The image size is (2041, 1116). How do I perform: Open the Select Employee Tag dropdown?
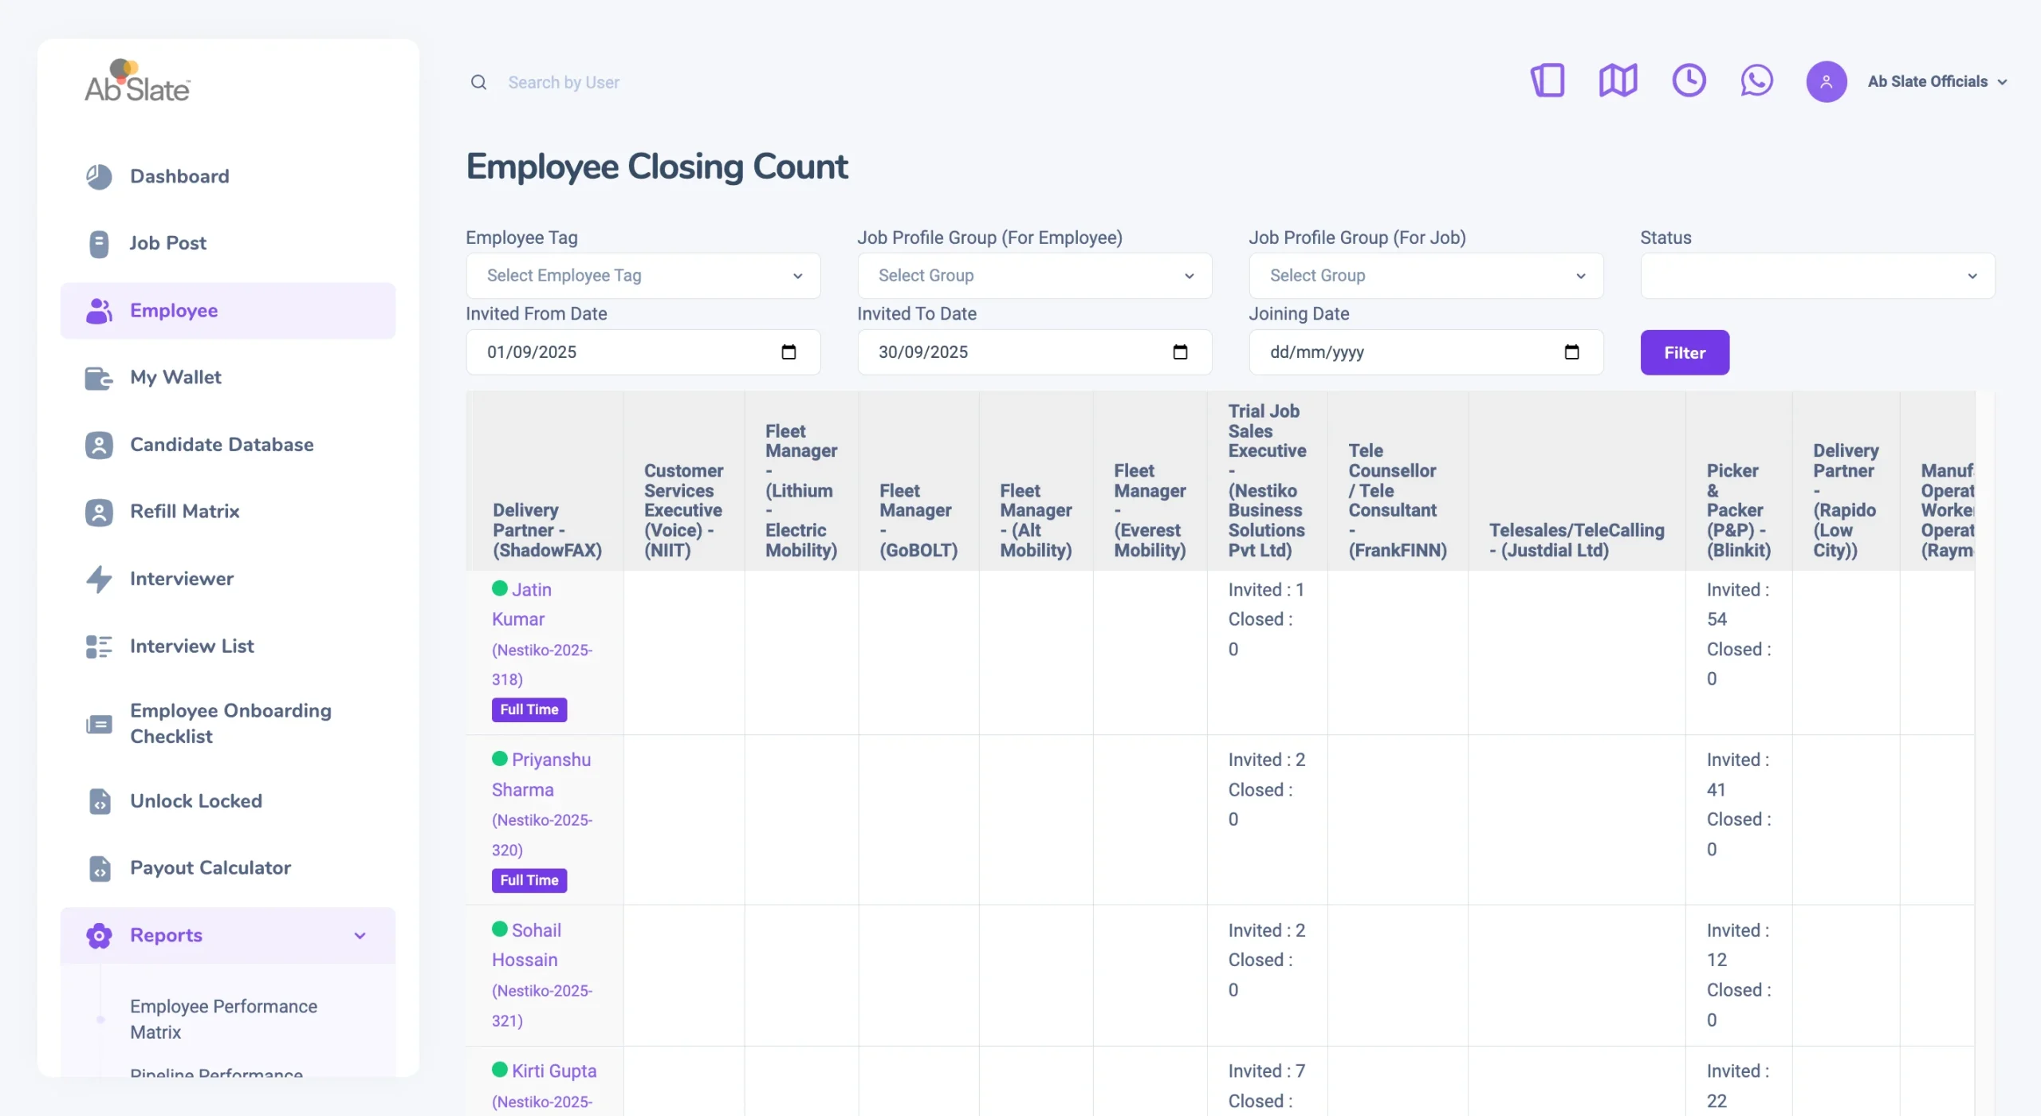[643, 276]
